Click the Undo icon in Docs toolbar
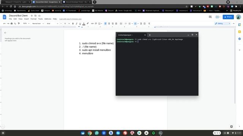This screenshot has height=136, width=243. (x=5, y=23)
